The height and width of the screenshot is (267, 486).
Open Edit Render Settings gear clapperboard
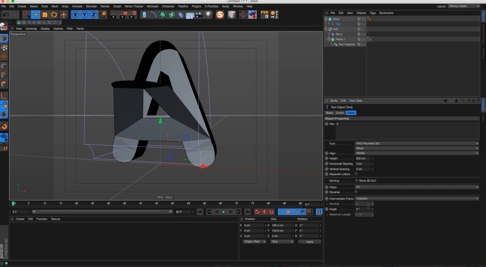133,15
